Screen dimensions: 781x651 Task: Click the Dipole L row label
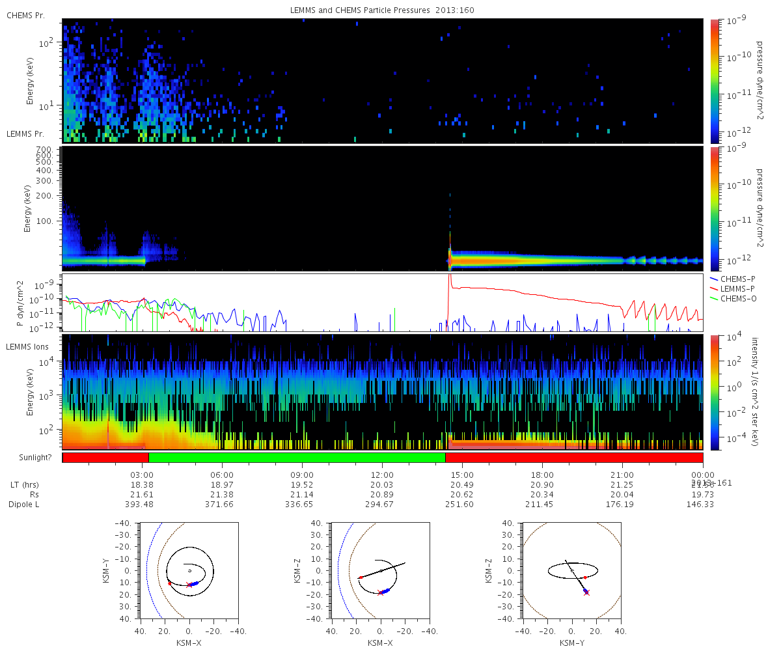click(x=24, y=505)
